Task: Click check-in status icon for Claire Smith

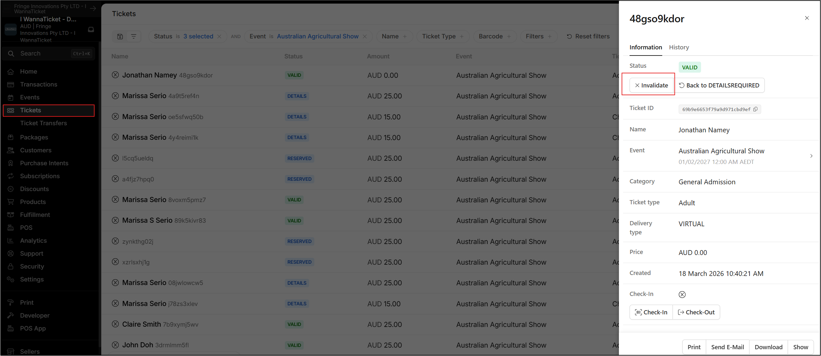Action: point(115,324)
